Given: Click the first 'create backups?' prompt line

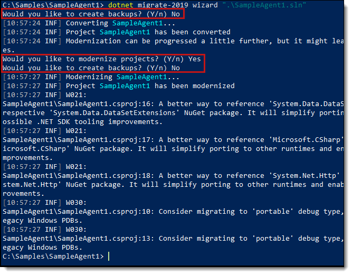Looking at the screenshot, I should [x=91, y=14].
